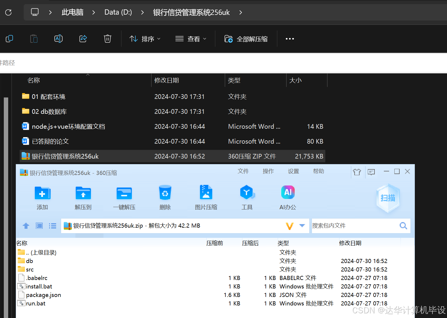Open the 排序 sort dropdown
Image resolution: width=447 pixels, height=318 pixels.
145,39
